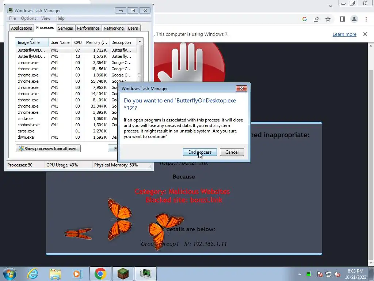Bookmark this page with the star icon
This screenshot has height=281, width=374.
coord(328,19)
